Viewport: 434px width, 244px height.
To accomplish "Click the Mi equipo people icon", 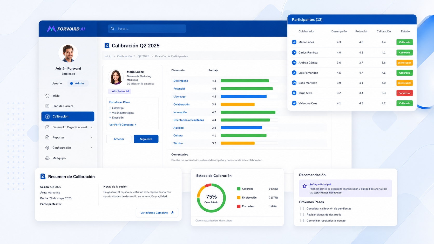I will pyautogui.click(x=47, y=158).
